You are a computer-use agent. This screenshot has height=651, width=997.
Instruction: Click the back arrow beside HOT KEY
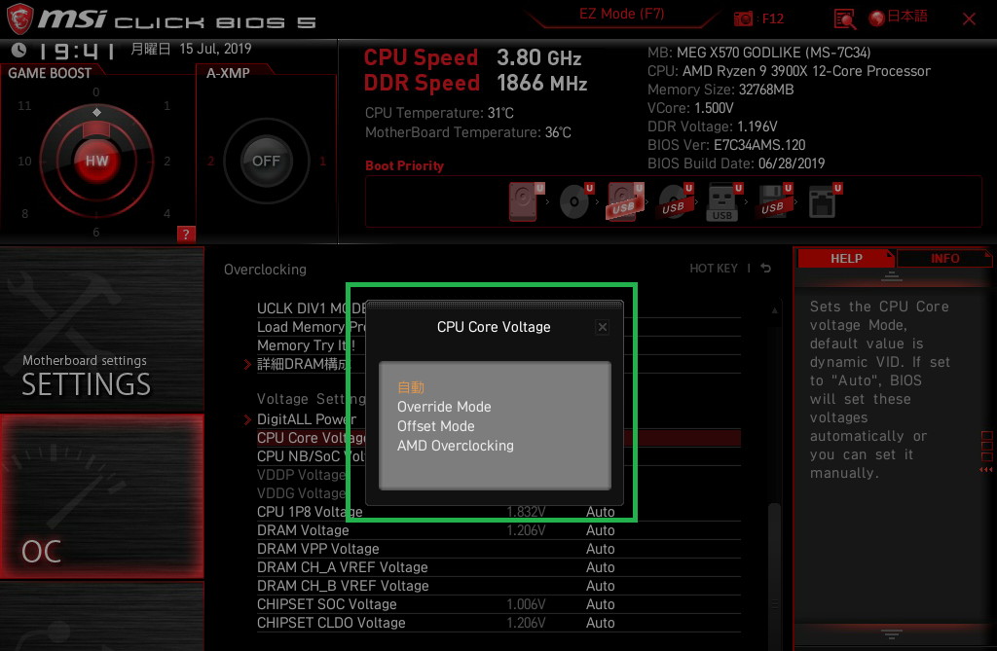click(766, 269)
